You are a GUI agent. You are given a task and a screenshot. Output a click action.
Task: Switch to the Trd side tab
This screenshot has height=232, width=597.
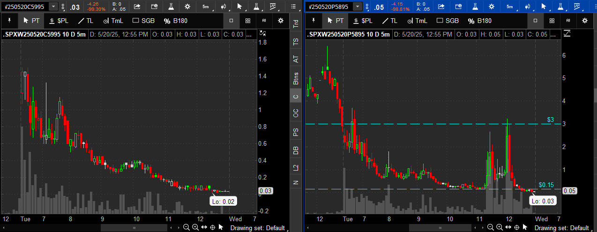tap(295, 25)
